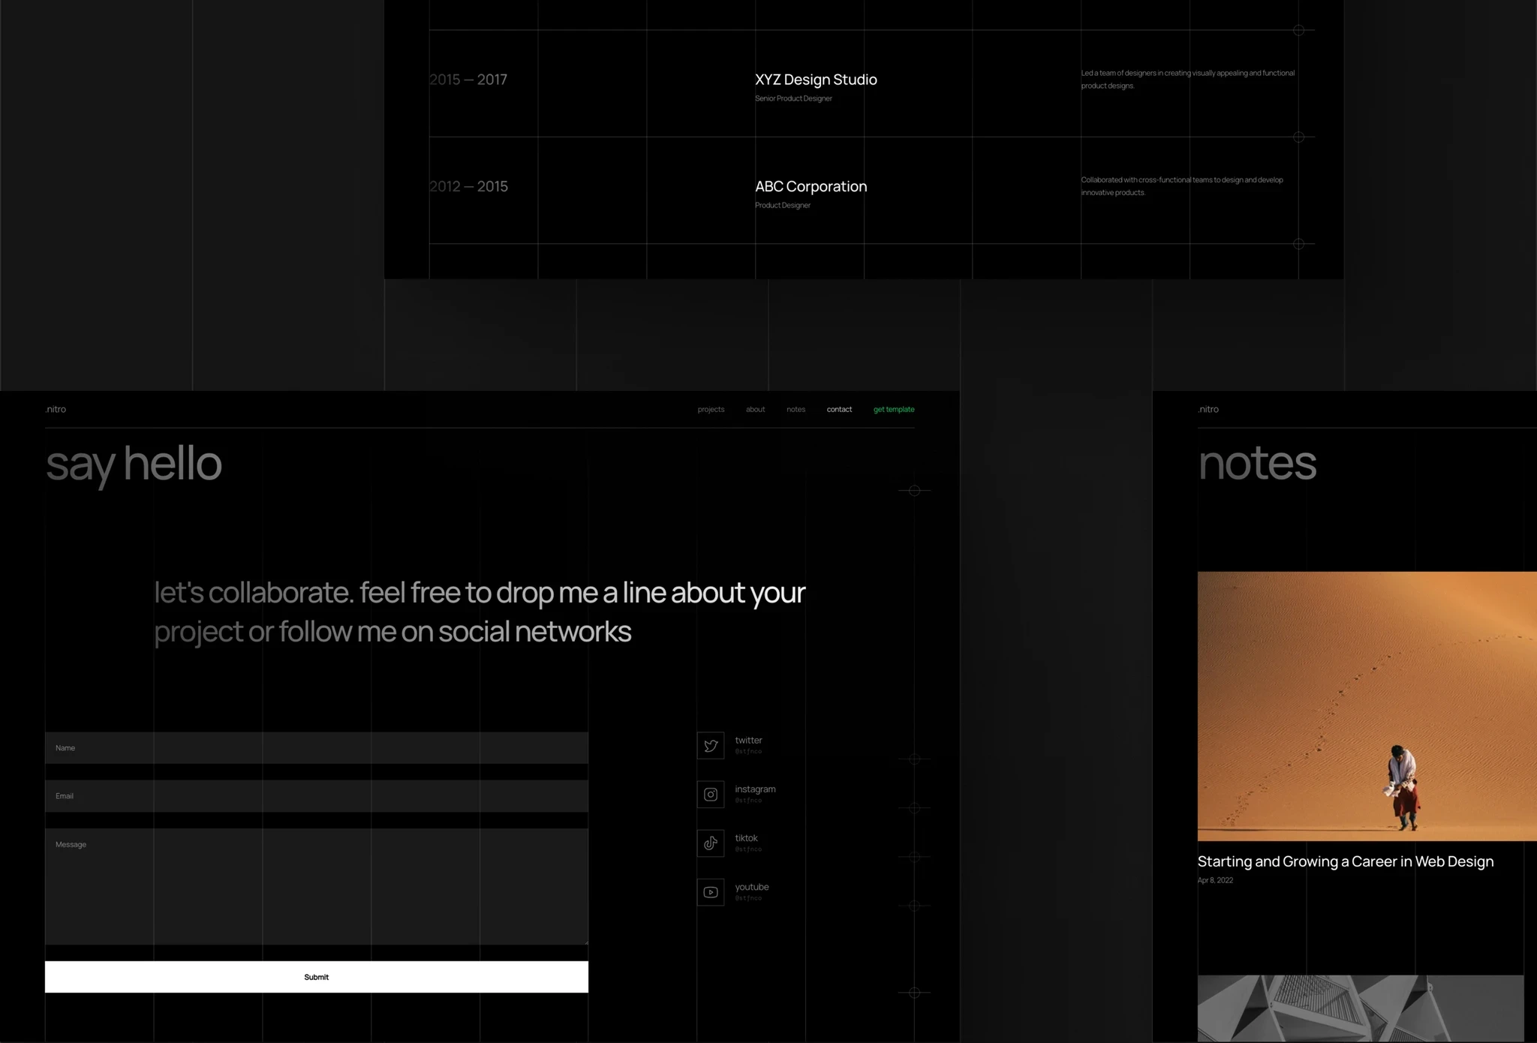Viewport: 1537px width, 1043px height.
Task: Click the Twitter bird icon
Action: [710, 746]
